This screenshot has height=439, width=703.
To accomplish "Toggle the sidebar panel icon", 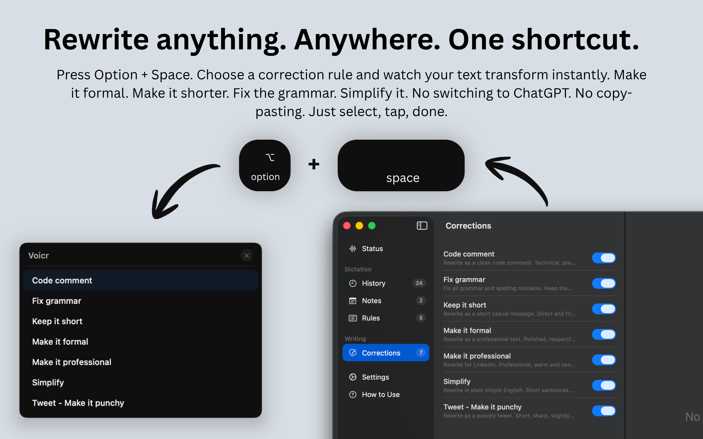I will [x=422, y=226].
